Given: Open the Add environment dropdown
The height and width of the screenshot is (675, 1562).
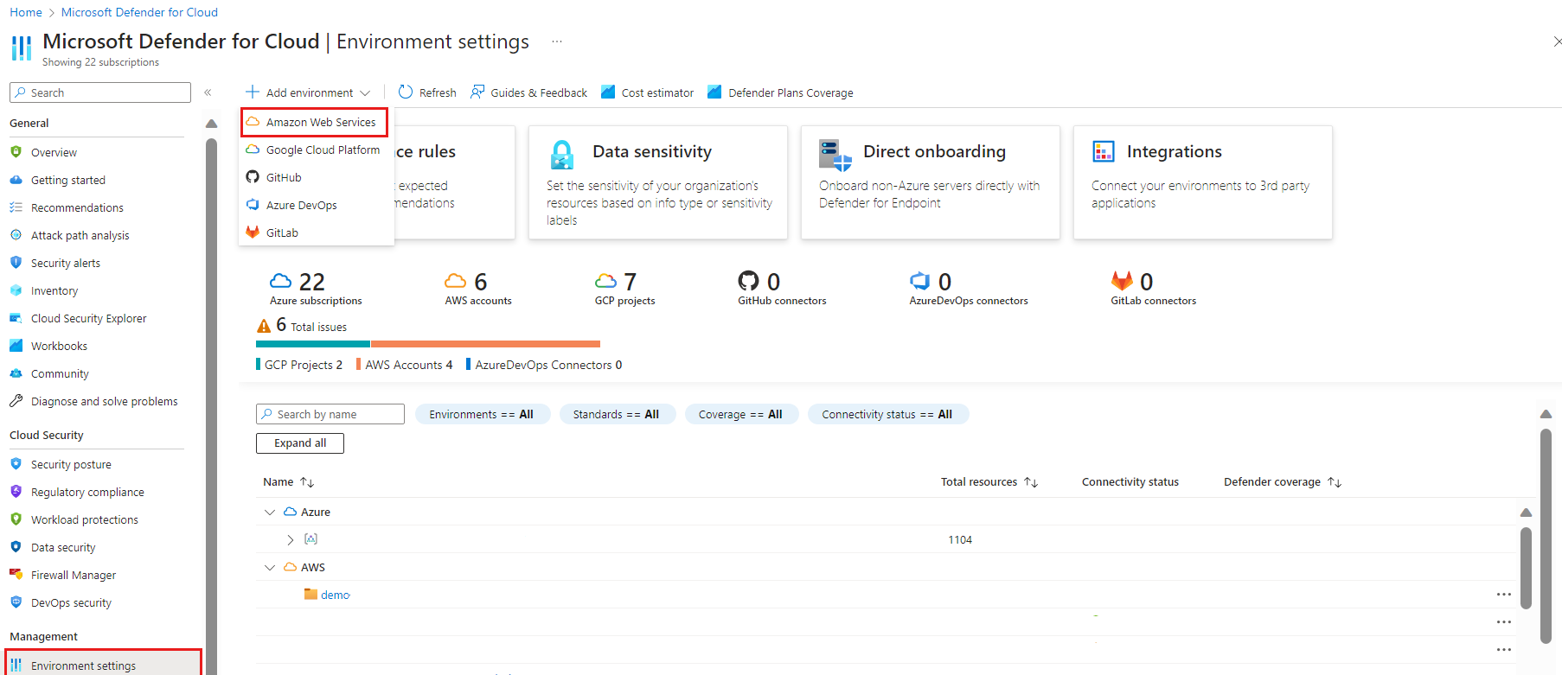Looking at the screenshot, I should click(308, 92).
